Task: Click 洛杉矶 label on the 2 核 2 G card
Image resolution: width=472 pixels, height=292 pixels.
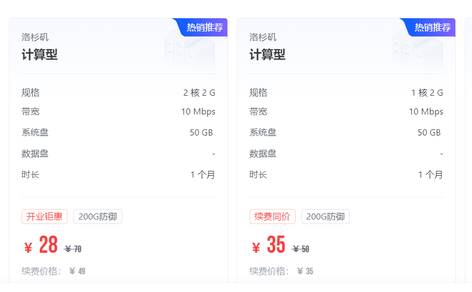Action: pos(35,37)
